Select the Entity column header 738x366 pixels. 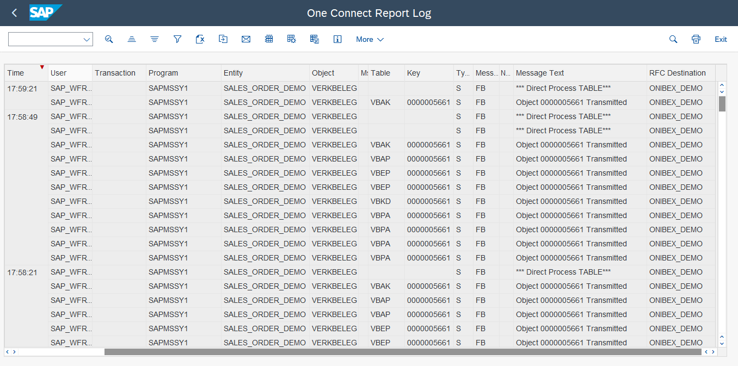pos(265,73)
